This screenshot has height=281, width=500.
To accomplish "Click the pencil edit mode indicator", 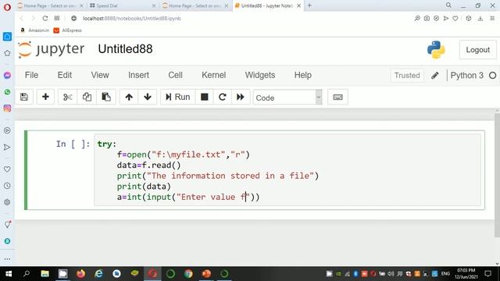I will point(434,76).
